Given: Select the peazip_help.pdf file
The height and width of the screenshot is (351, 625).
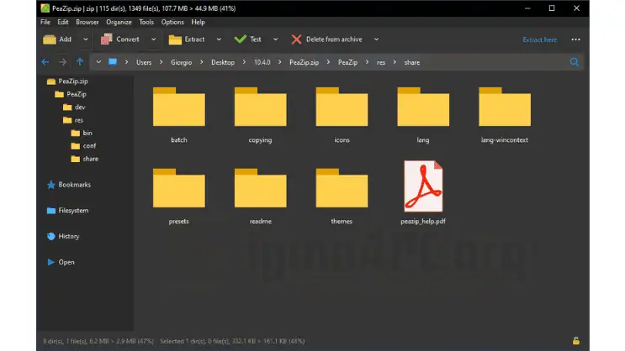Looking at the screenshot, I should coord(423,186).
